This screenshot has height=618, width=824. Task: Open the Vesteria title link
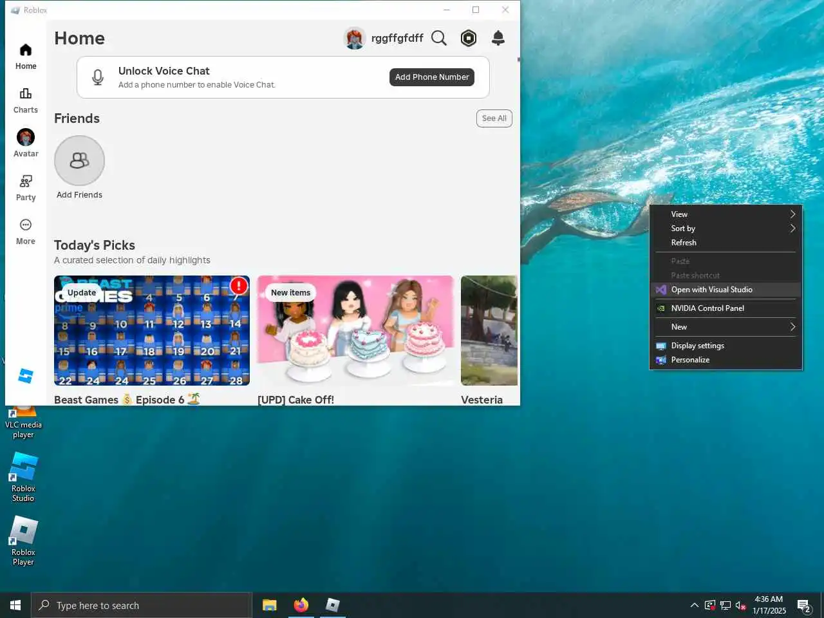point(482,400)
